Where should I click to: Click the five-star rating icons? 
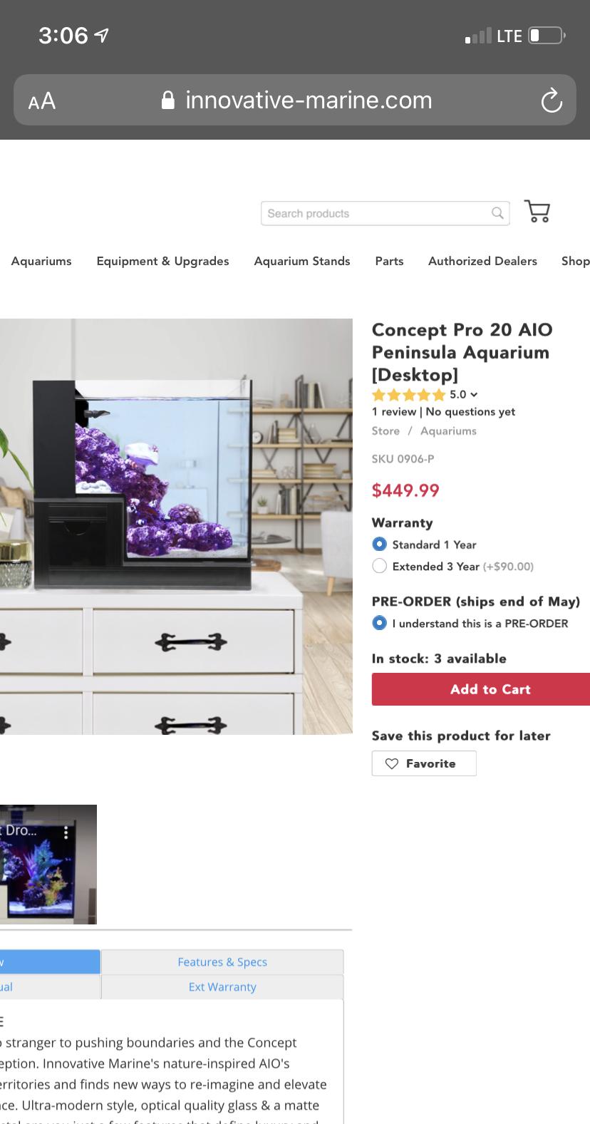pos(408,394)
